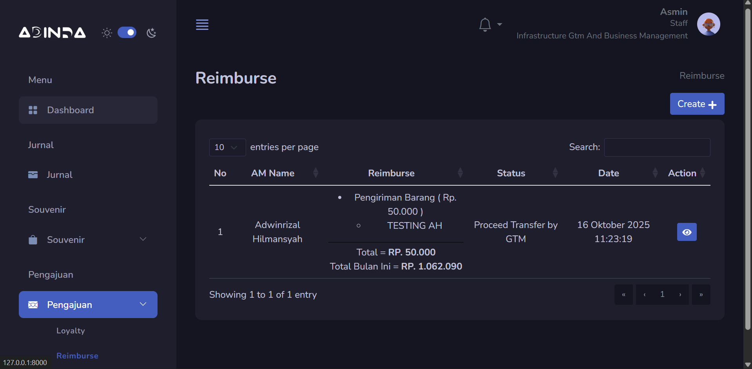This screenshot has width=752, height=369.
Task: Click the sun light-mode icon
Action: 107,33
